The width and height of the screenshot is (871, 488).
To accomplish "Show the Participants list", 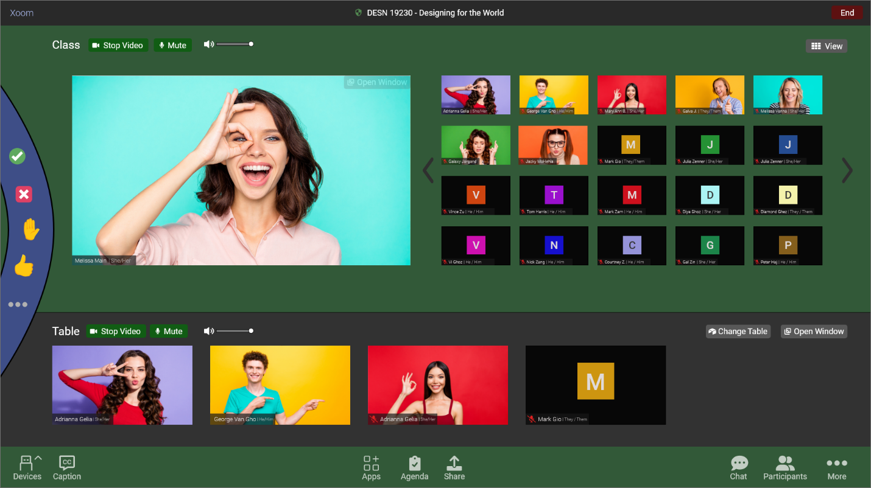I will (x=785, y=467).
